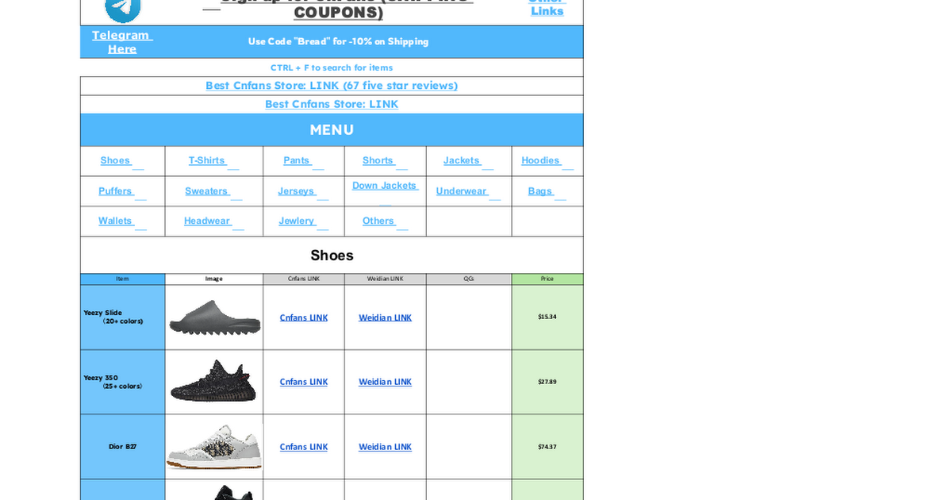Open the Other Links link
The width and height of the screenshot is (952, 500).
(547, 8)
